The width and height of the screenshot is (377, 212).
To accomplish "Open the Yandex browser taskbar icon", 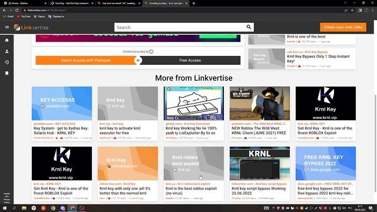I will 34,208.
